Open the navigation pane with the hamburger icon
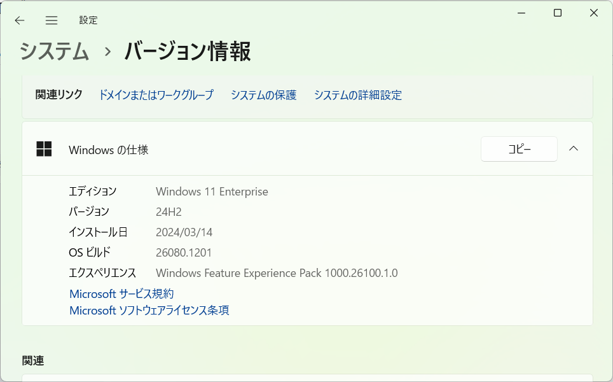The width and height of the screenshot is (613, 382). click(51, 20)
